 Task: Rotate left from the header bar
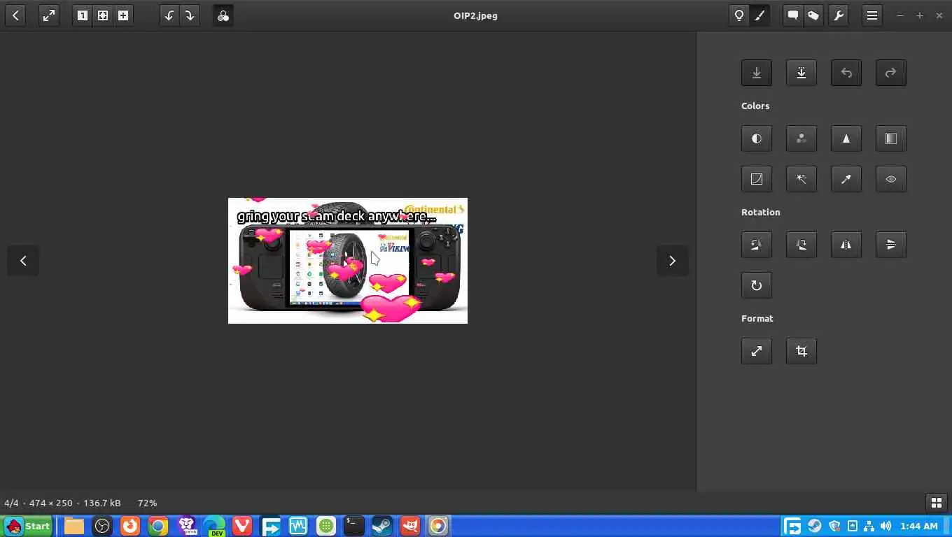click(169, 15)
